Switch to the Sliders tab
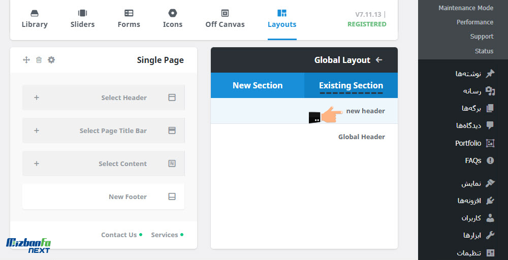 tap(83, 19)
